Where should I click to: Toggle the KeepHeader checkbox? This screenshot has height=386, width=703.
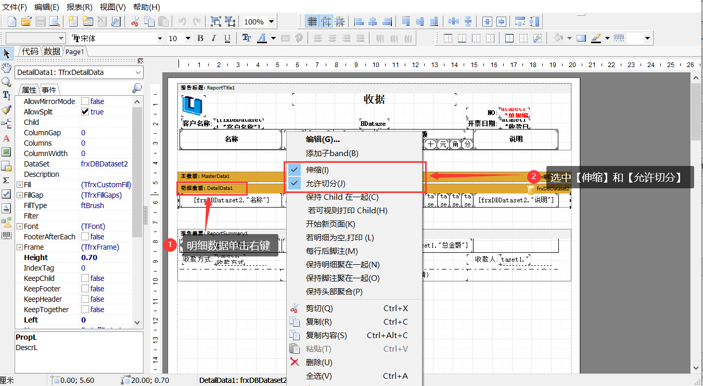coord(85,299)
